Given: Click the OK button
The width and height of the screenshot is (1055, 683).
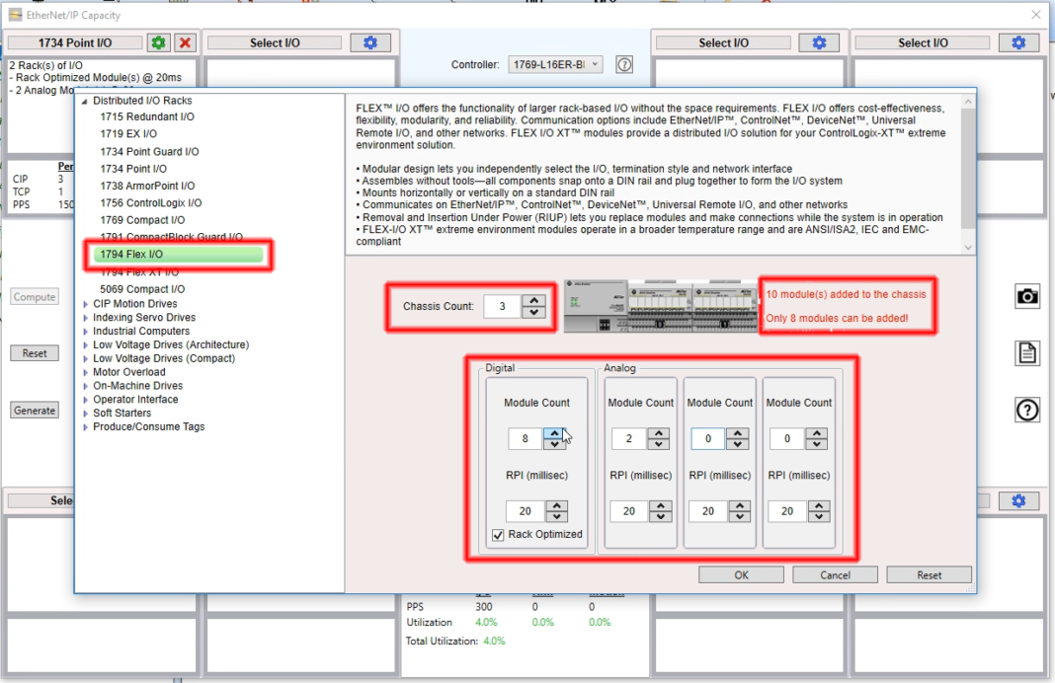Looking at the screenshot, I should (740, 573).
